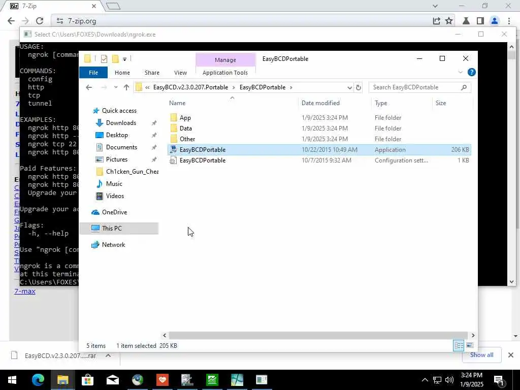Viewport: 520px width, 390px height.
Task: Click the 7-max link on webpage
Action: [x=25, y=291]
